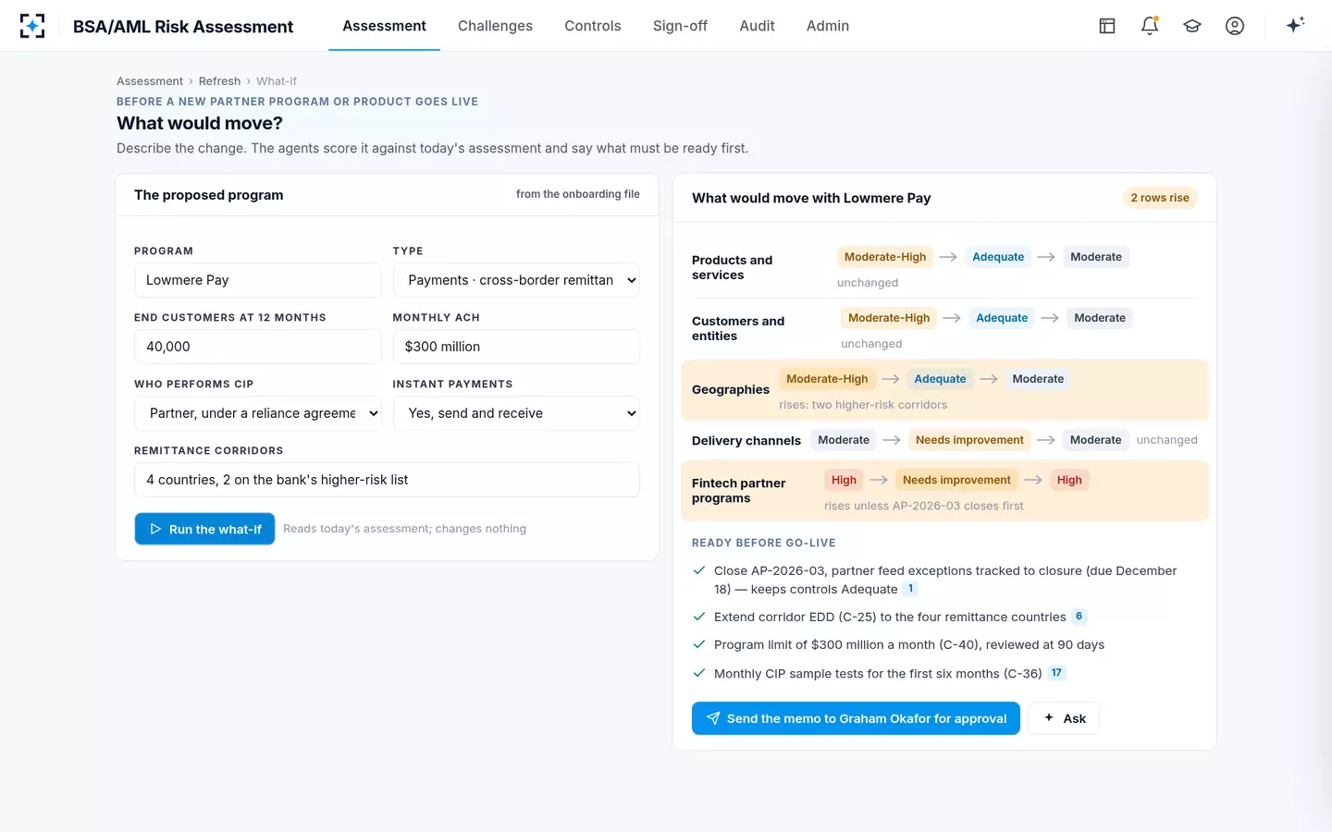Run the what-if

click(x=204, y=529)
